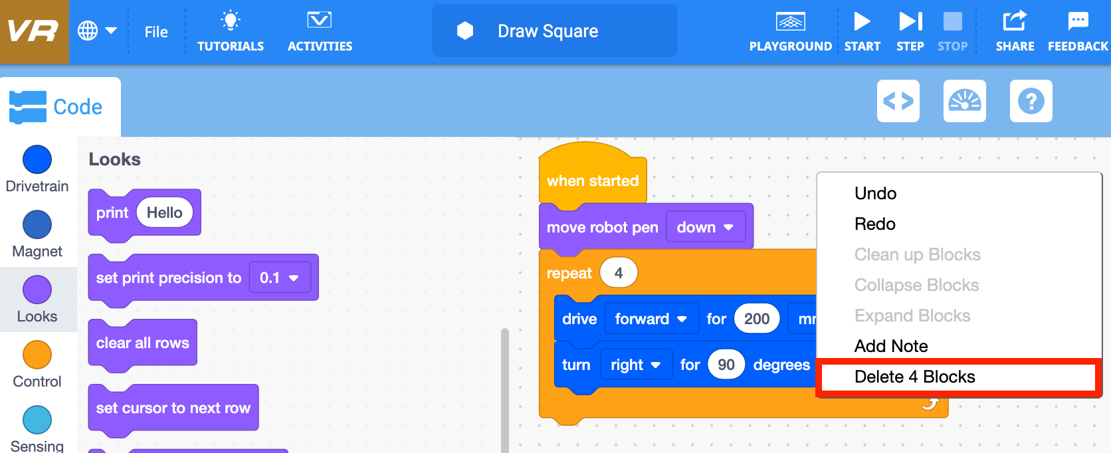
Task: Open the robot pen down dropdown
Action: click(x=705, y=227)
